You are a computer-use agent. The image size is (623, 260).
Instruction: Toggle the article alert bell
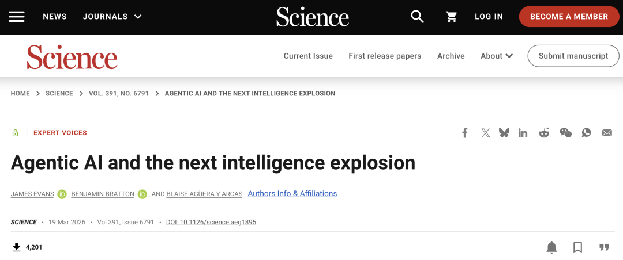coord(551,247)
